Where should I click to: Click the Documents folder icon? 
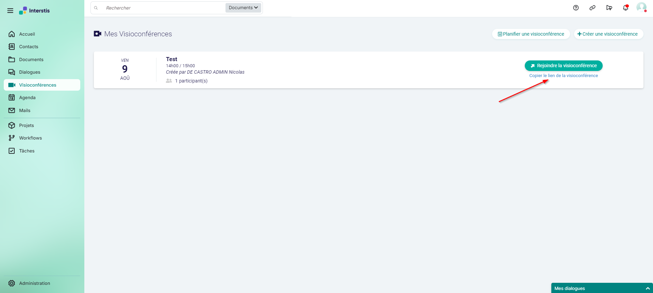tap(12, 59)
